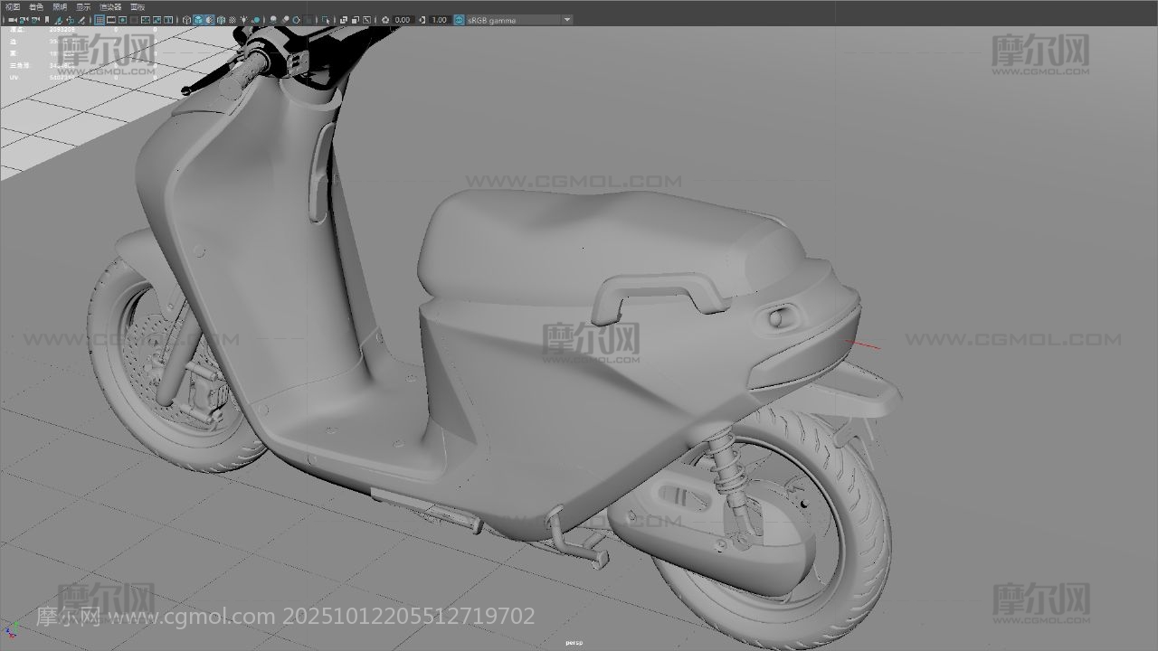Click the Bookmarks icon in panel toolbar
The image size is (1158, 651).
coord(47,19)
